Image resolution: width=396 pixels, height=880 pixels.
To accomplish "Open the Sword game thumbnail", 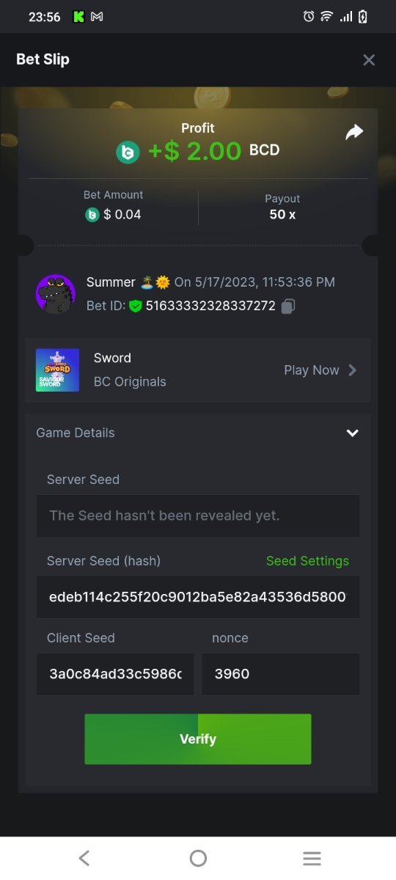I will 57,370.
